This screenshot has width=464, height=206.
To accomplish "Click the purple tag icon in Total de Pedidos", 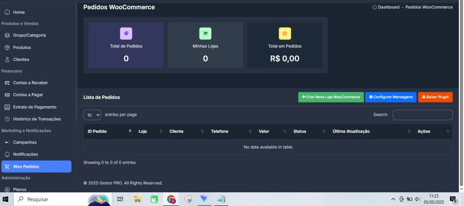I will coord(126,34).
